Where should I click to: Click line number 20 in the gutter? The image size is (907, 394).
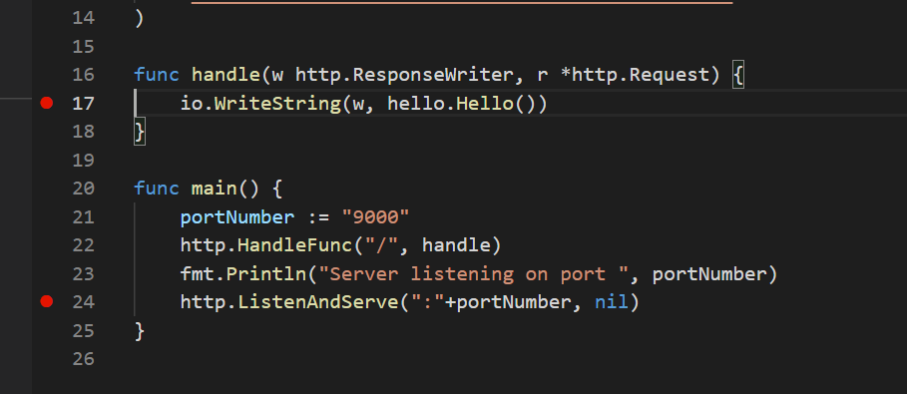(83, 189)
